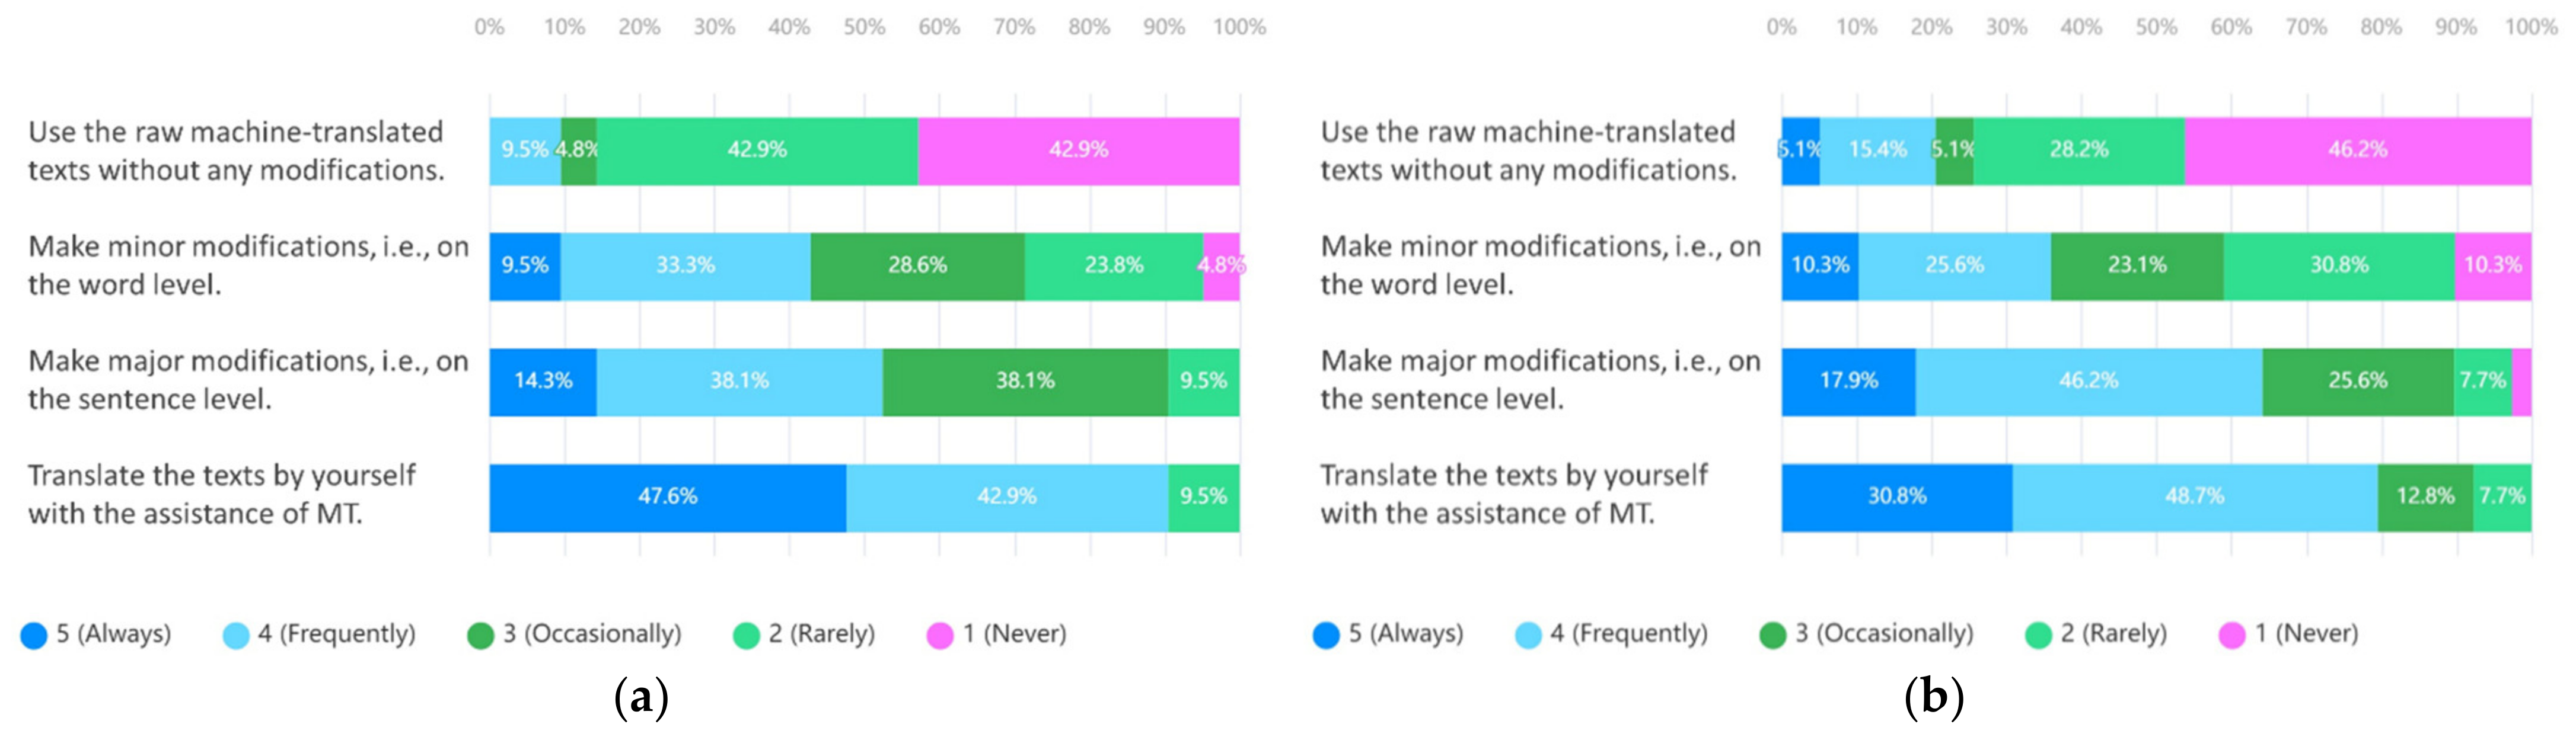Toggle the 2 (Rarely) legend label in chart (a)
2576x737 pixels.
pyautogui.click(x=821, y=633)
